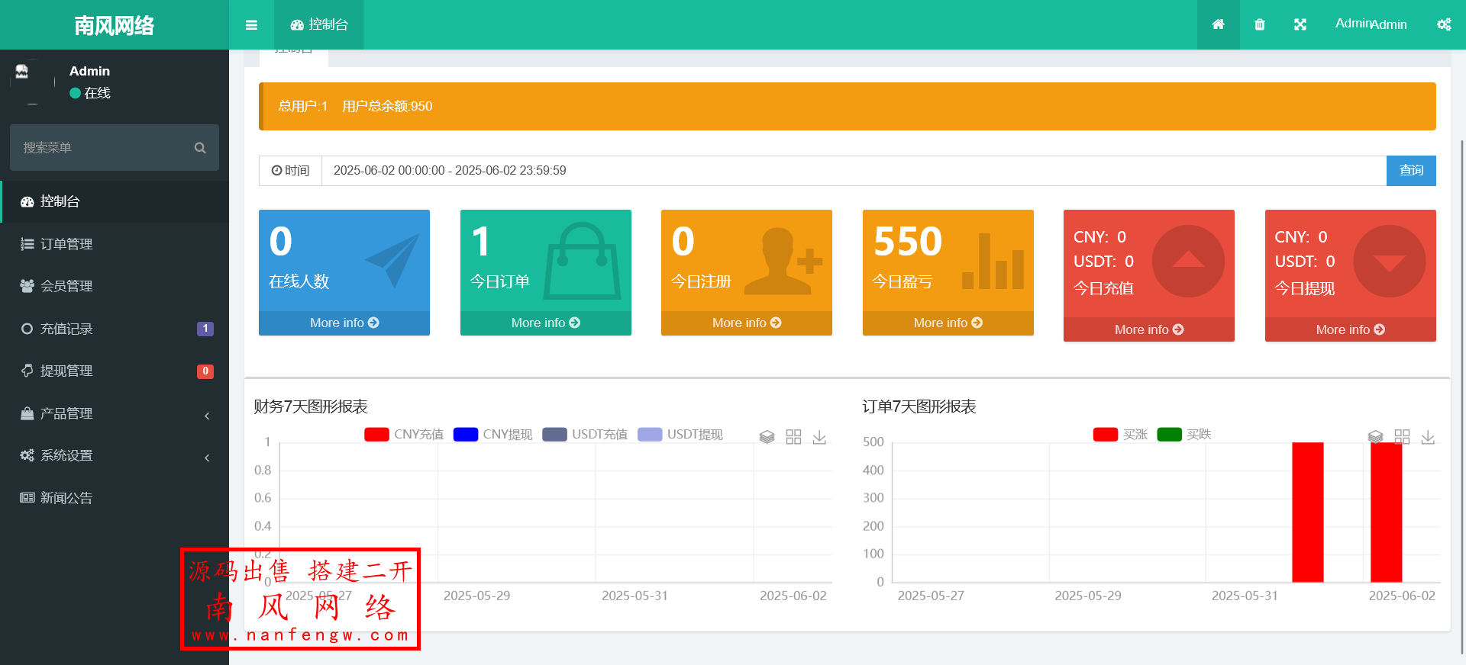Switch finance chart to tiled view
1466x665 pixels.
point(793,437)
